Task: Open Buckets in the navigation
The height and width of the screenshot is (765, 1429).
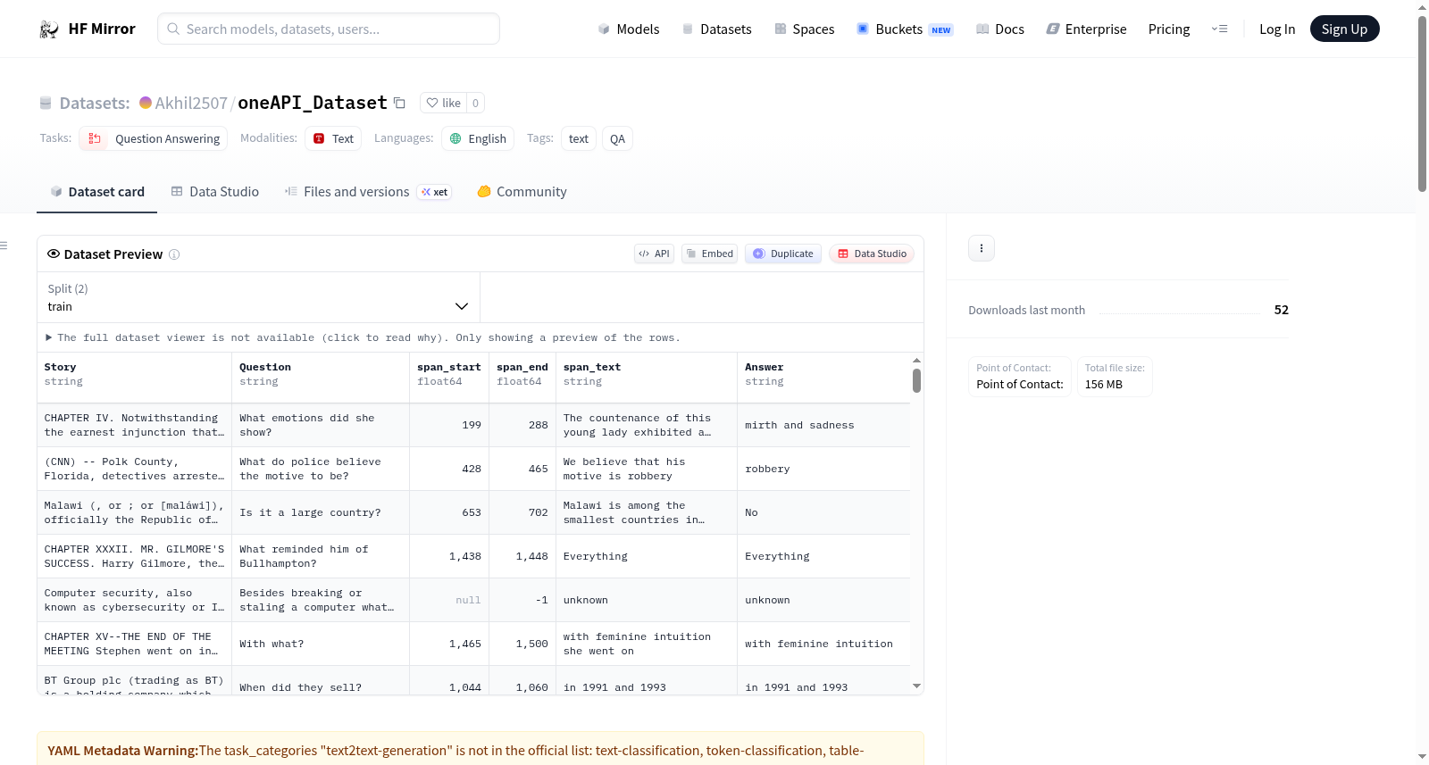Action: point(905,29)
